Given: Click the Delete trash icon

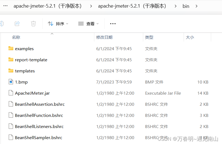Looking at the screenshot, I should pos(33,24).
